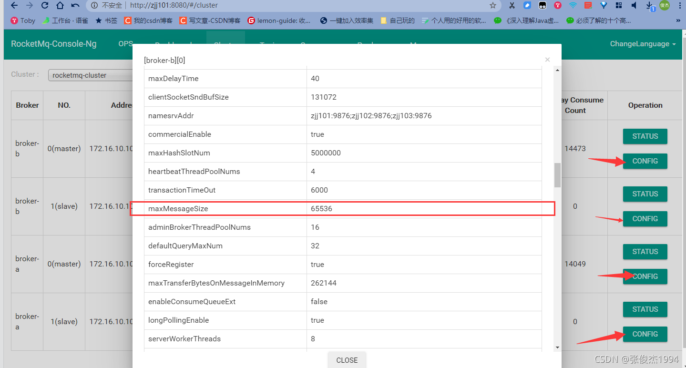Open the 深入理解Java虚 bookmark
The height and width of the screenshot is (368, 686).
[x=526, y=20]
